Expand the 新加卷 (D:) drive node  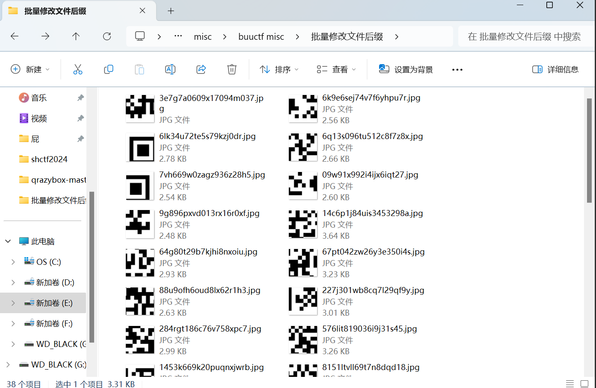click(13, 282)
